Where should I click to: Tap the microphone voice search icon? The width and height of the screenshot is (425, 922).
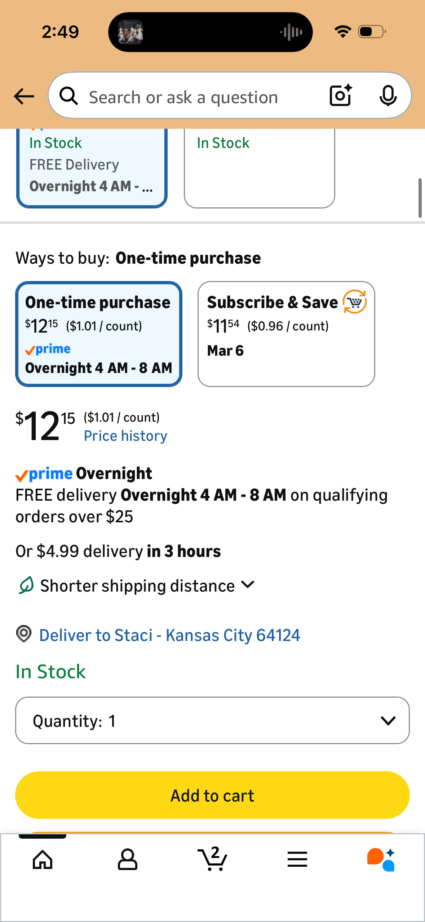click(388, 96)
